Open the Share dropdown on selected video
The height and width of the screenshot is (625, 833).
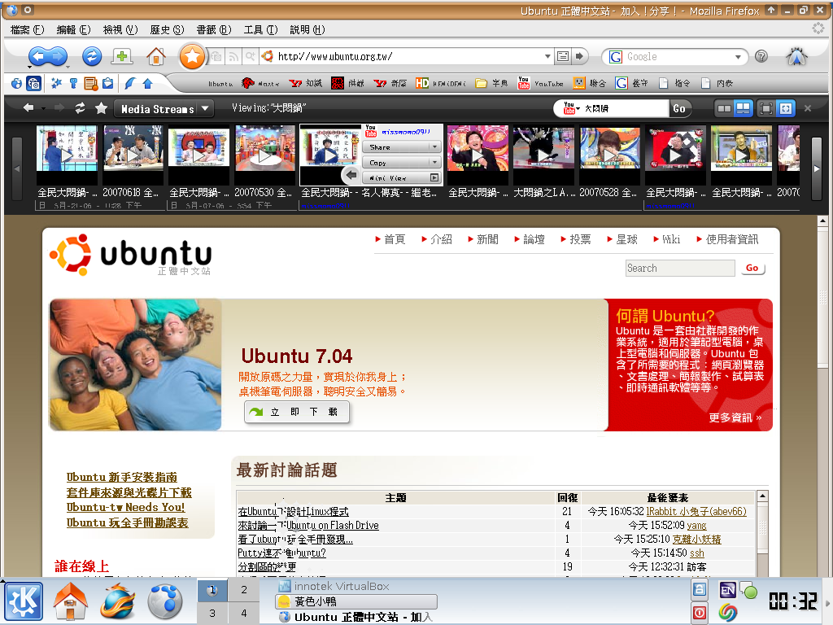[x=402, y=146]
